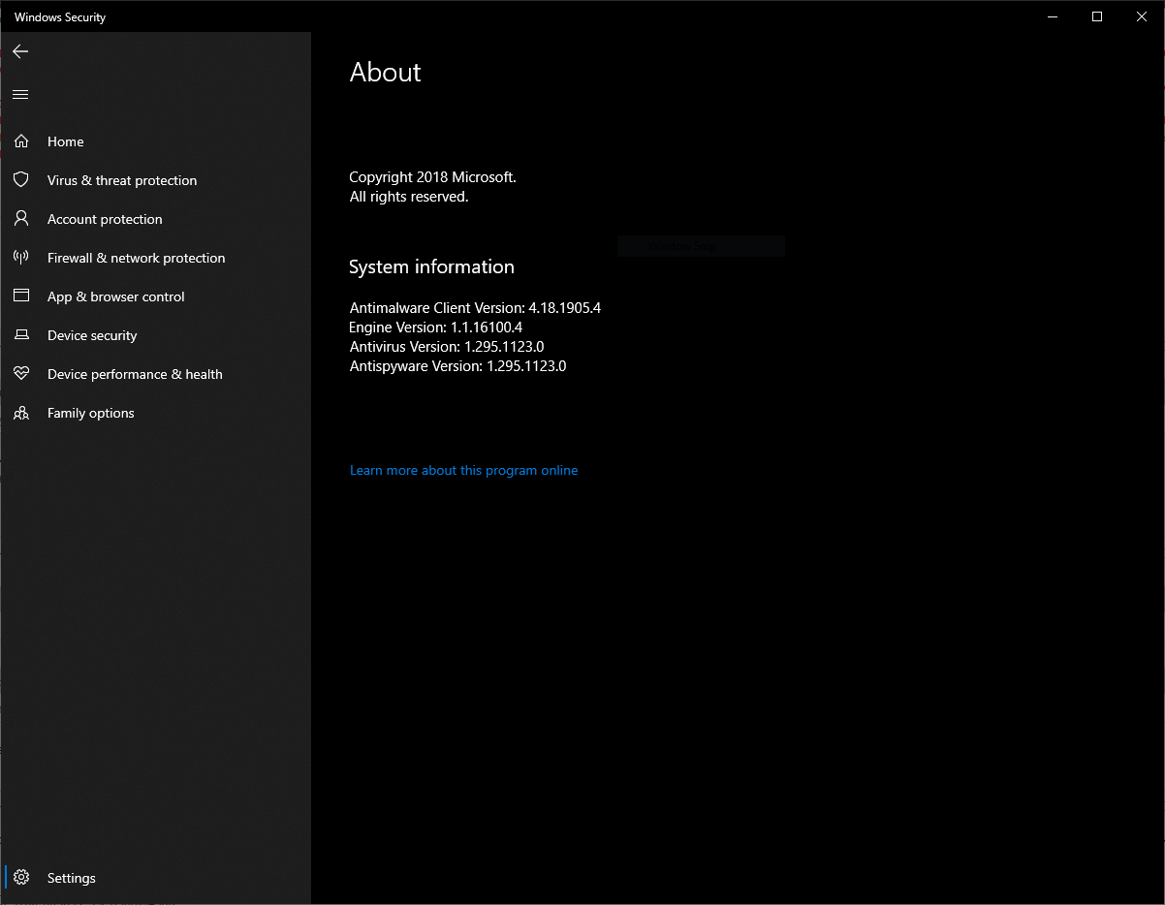Viewport: 1165px width, 905px height.
Task: Open Family options section
Action: click(91, 413)
